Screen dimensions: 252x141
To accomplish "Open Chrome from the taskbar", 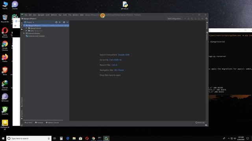I will (93, 138).
